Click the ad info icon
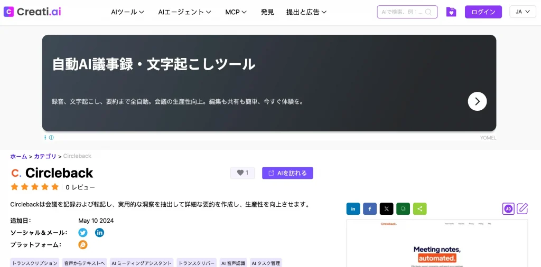Viewport: 541px width, 267px height. (x=51, y=138)
